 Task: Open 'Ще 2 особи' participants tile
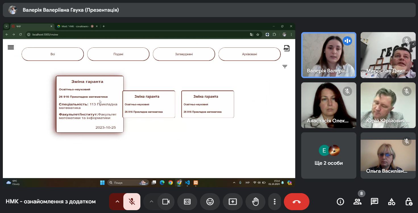pyautogui.click(x=329, y=155)
